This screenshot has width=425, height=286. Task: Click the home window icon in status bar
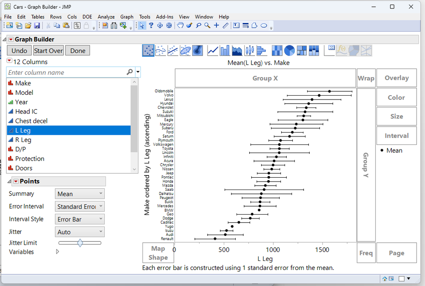coord(385,278)
